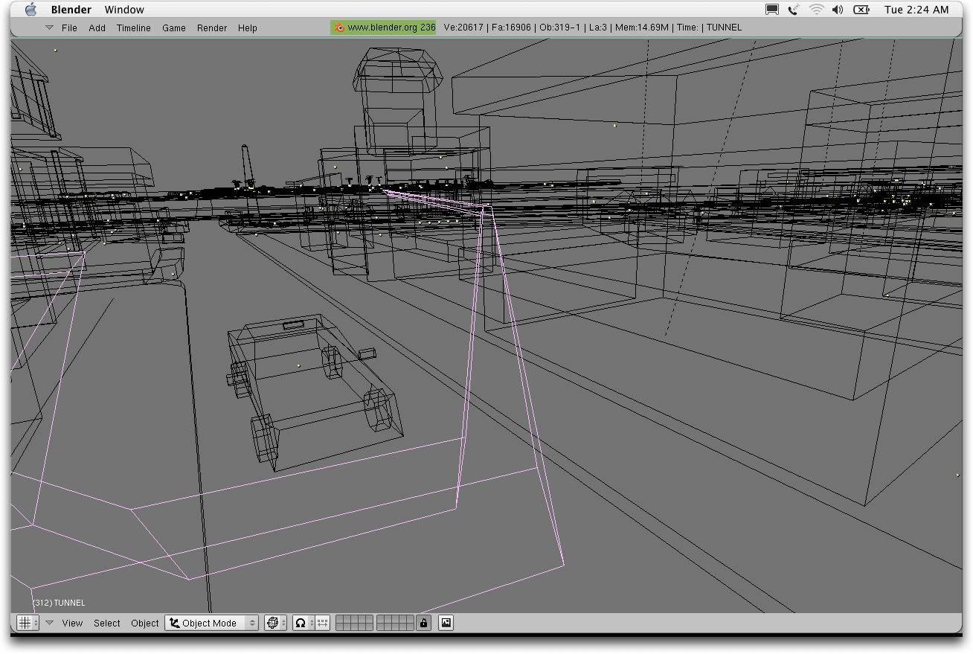
Task: Open the Game menu
Action: (x=174, y=28)
